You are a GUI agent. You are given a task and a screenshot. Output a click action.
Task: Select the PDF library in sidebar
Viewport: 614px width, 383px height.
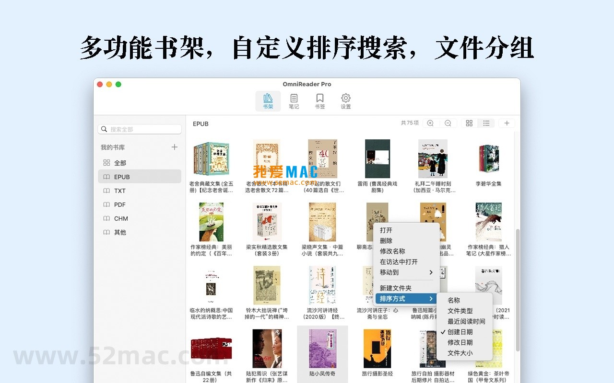click(x=120, y=204)
